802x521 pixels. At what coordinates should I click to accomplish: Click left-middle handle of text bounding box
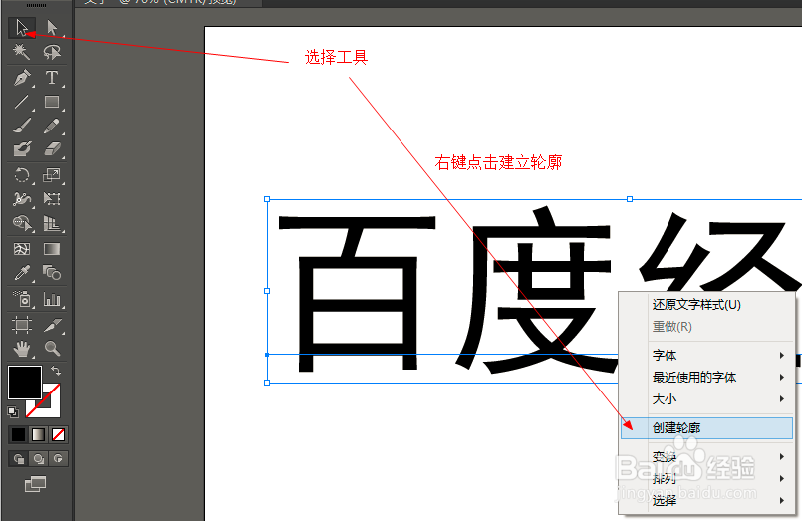point(267,291)
